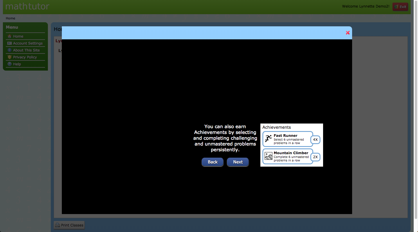Click the question mark icon beside Help

[x=10, y=64]
